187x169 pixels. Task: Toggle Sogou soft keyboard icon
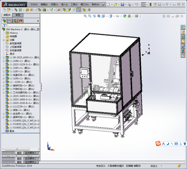(x=176, y=143)
